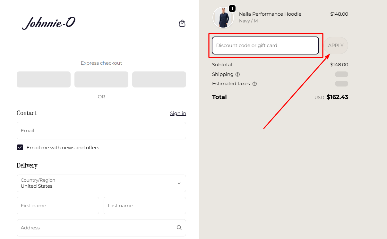The height and width of the screenshot is (239, 387).
Task: Uncheck 'Email me with news and offers'
Action: [x=20, y=147]
